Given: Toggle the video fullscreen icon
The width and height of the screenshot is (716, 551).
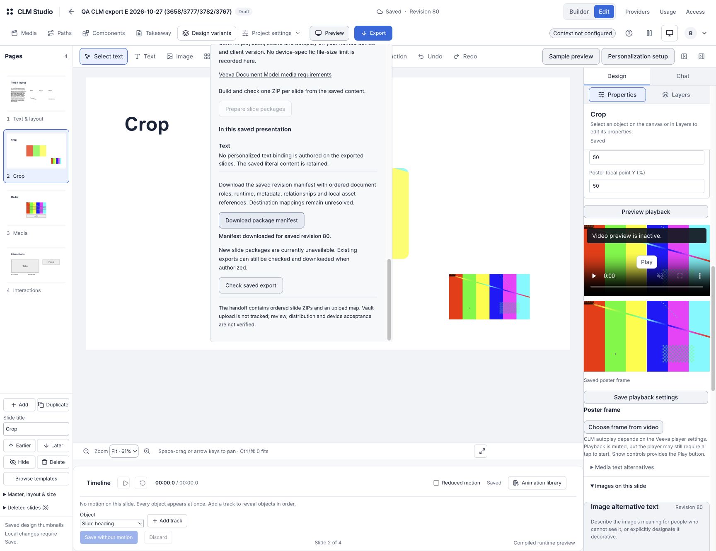Looking at the screenshot, I should click(680, 276).
